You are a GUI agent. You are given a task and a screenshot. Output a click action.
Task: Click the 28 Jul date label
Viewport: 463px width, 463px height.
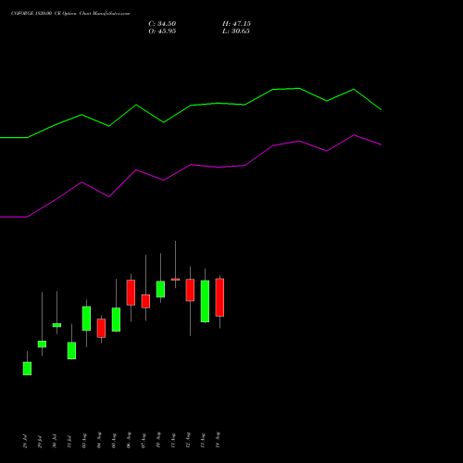tap(25, 442)
